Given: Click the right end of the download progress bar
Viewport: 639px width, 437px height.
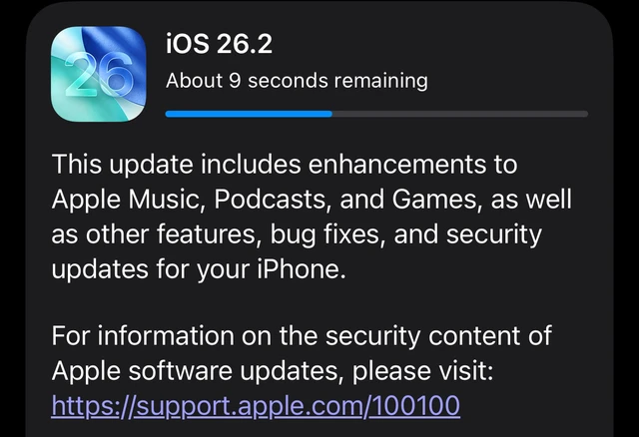Looking at the screenshot, I should [585, 114].
